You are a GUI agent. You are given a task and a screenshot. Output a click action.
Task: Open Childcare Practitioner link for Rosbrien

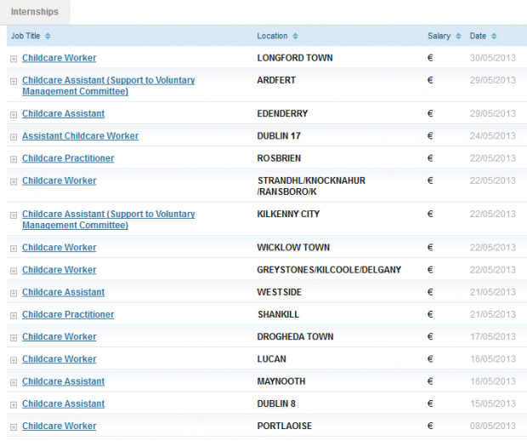click(68, 158)
